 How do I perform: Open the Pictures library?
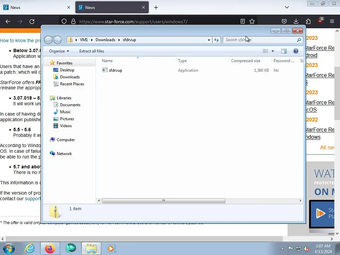(x=67, y=119)
